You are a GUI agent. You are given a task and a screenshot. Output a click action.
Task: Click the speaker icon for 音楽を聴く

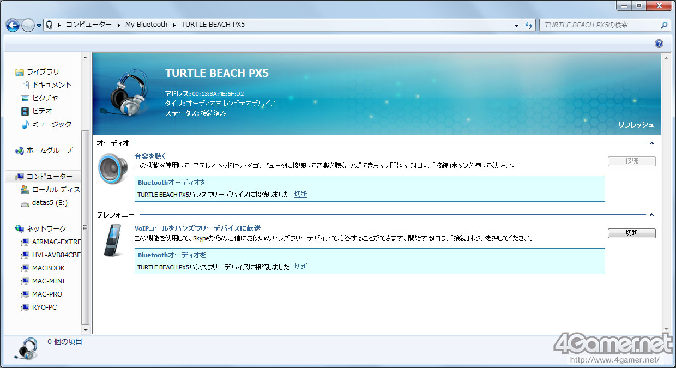point(113,168)
